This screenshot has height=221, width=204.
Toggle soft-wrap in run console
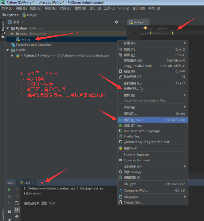[x=17, y=203]
